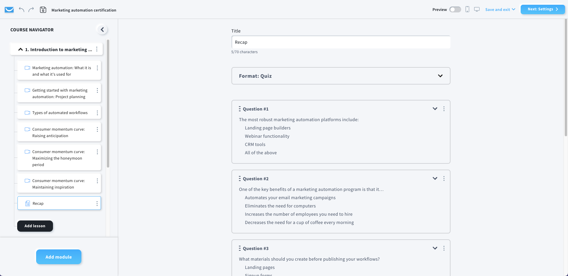Collapse the Introduction to marketing module

(x=20, y=49)
